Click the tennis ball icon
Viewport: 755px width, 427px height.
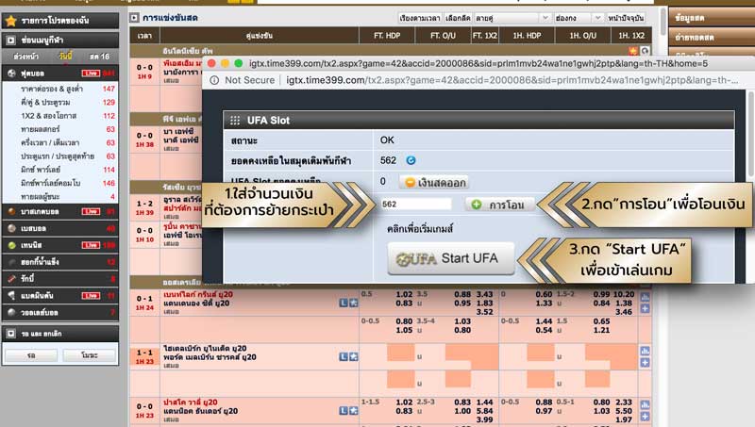pos(11,245)
